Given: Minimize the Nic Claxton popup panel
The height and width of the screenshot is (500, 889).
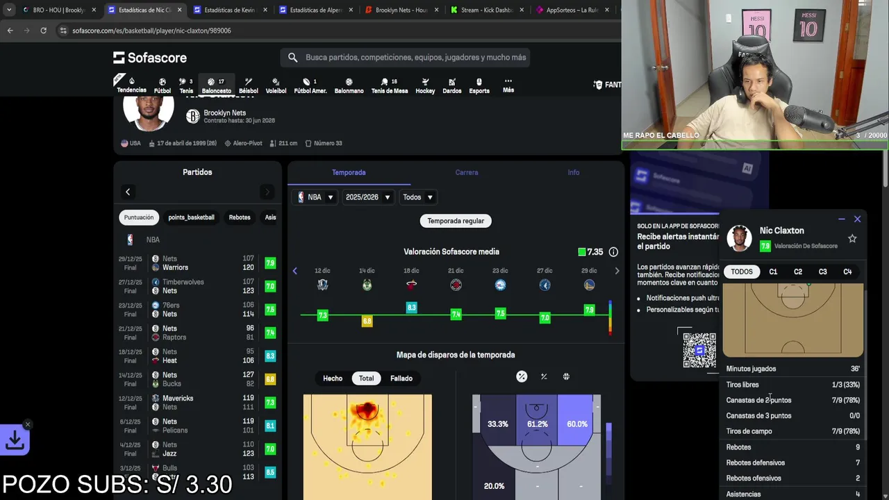Looking at the screenshot, I should coord(842,219).
